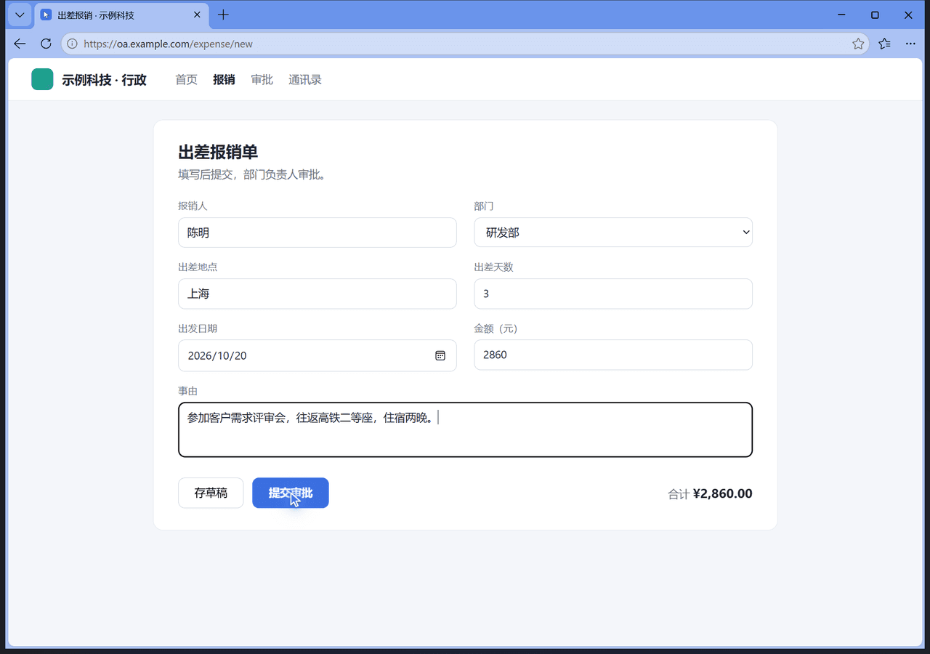Click the total ¥2,860.00 amount
This screenshot has height=654, width=930.
click(x=723, y=493)
